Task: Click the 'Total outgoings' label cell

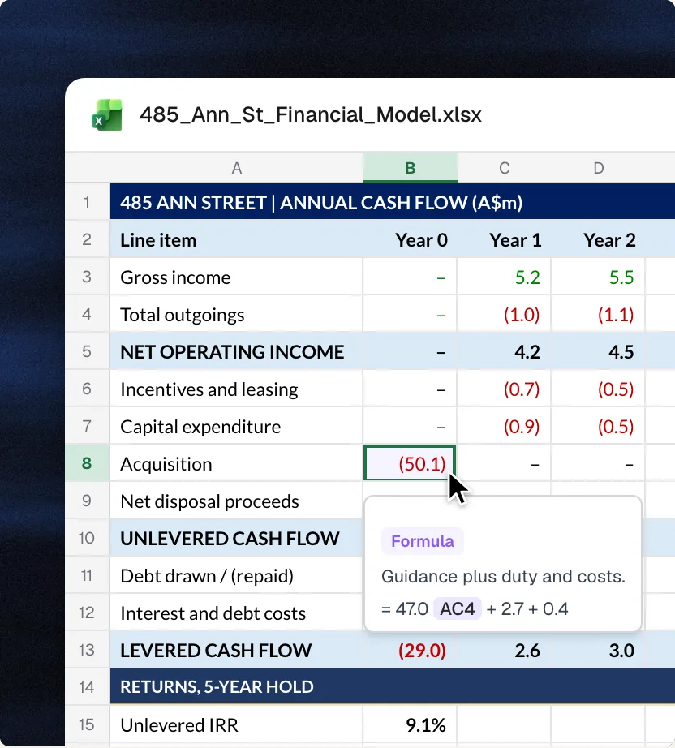Action: pyautogui.click(x=236, y=314)
